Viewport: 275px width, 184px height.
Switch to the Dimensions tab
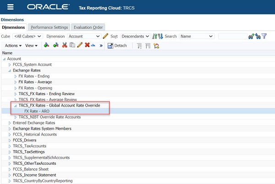[x=13, y=27]
